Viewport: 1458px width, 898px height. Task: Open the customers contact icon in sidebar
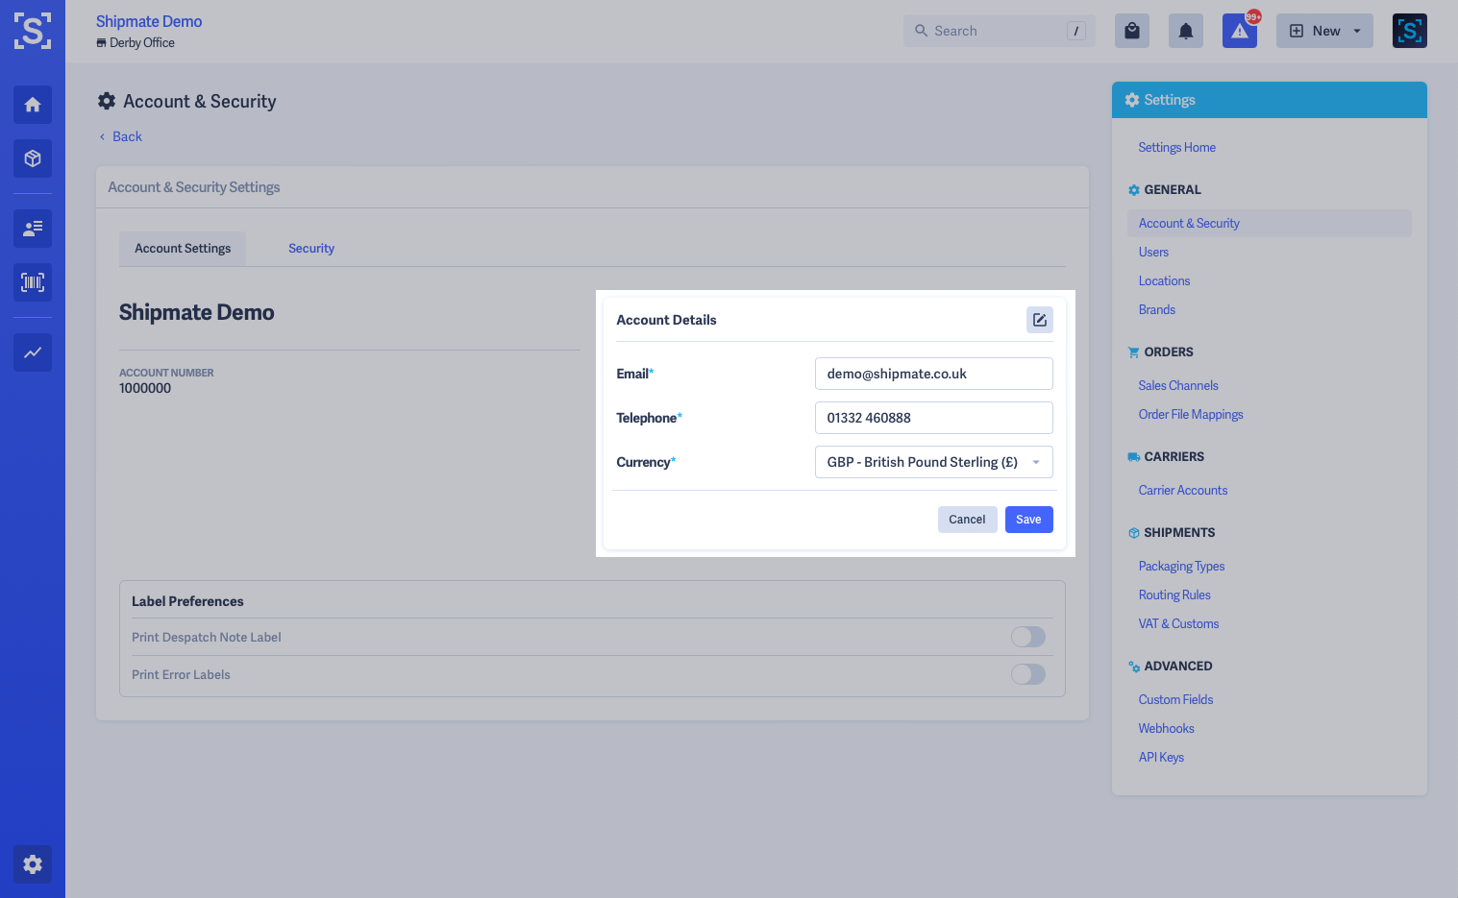pyautogui.click(x=33, y=229)
